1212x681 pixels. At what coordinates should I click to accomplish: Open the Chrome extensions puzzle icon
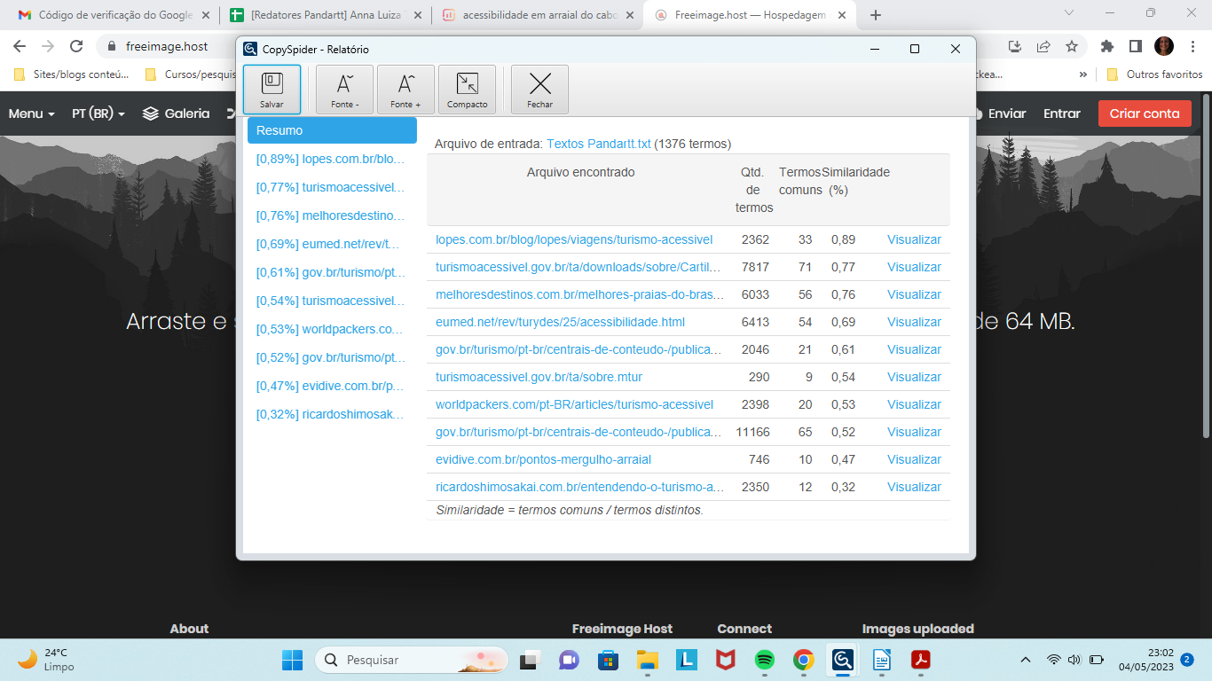pos(1106,46)
